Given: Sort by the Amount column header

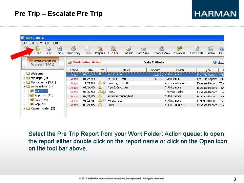Looking at the screenshot, I should (155, 70).
